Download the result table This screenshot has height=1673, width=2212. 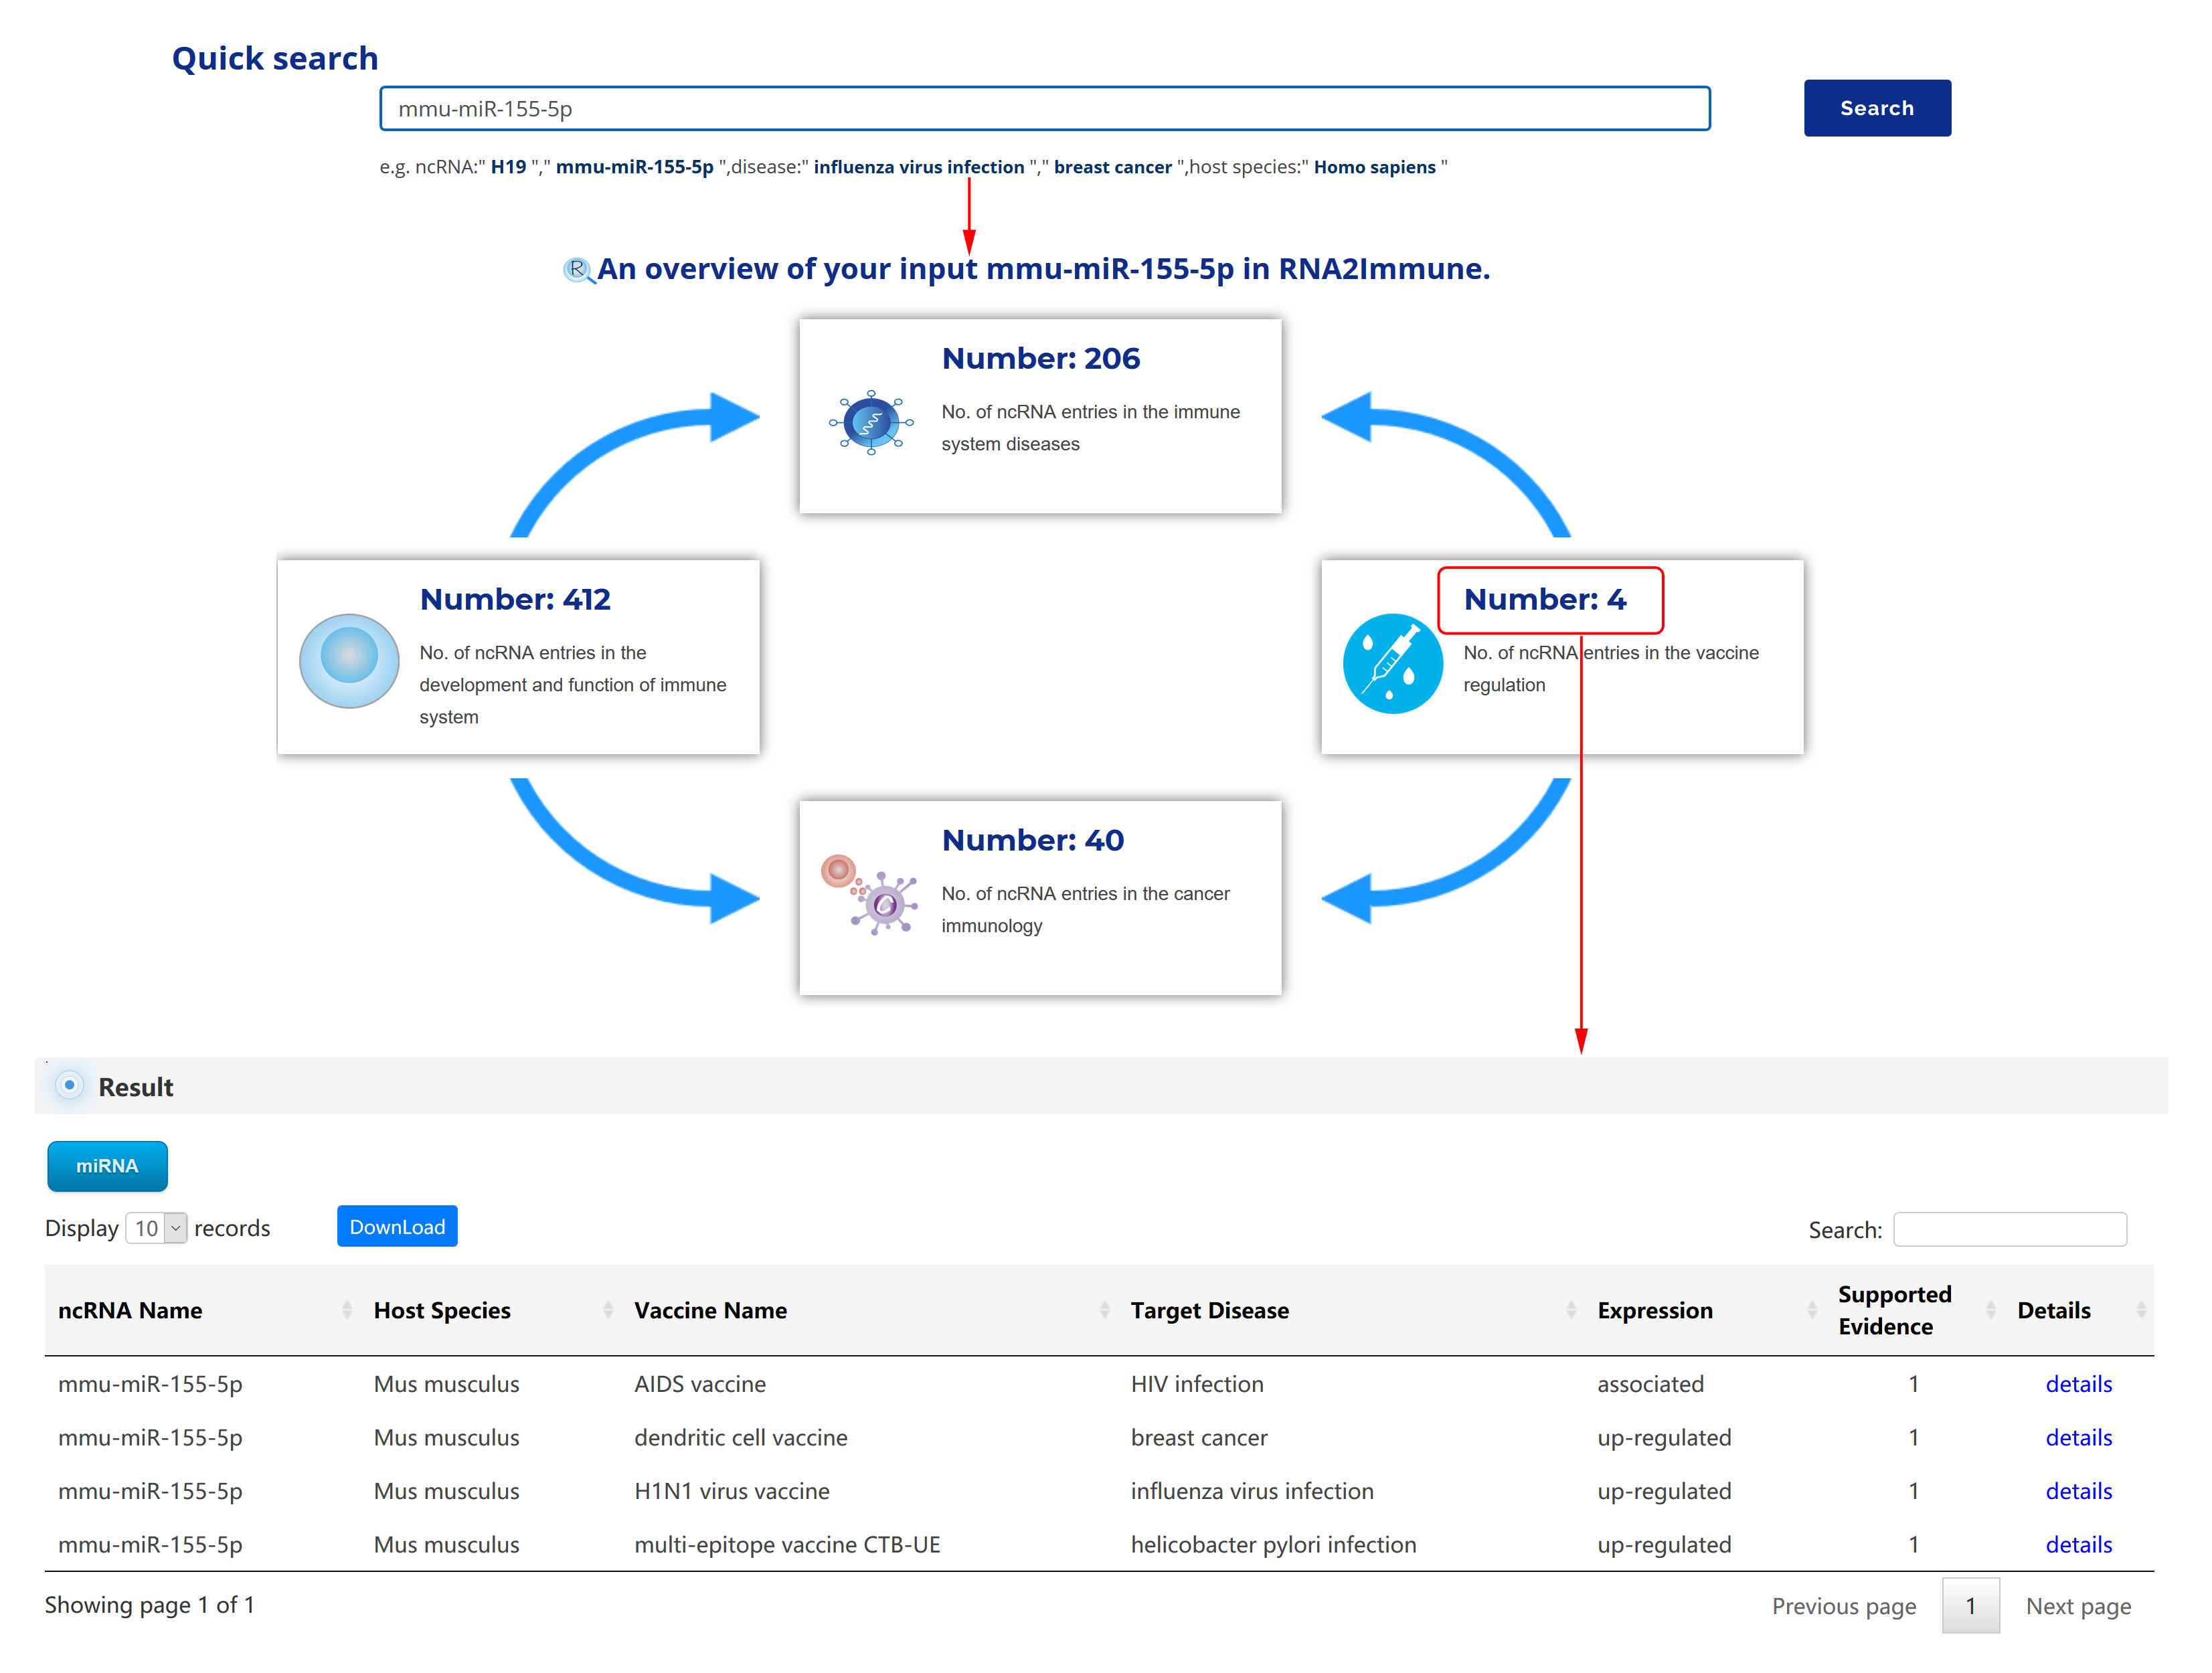[x=397, y=1227]
